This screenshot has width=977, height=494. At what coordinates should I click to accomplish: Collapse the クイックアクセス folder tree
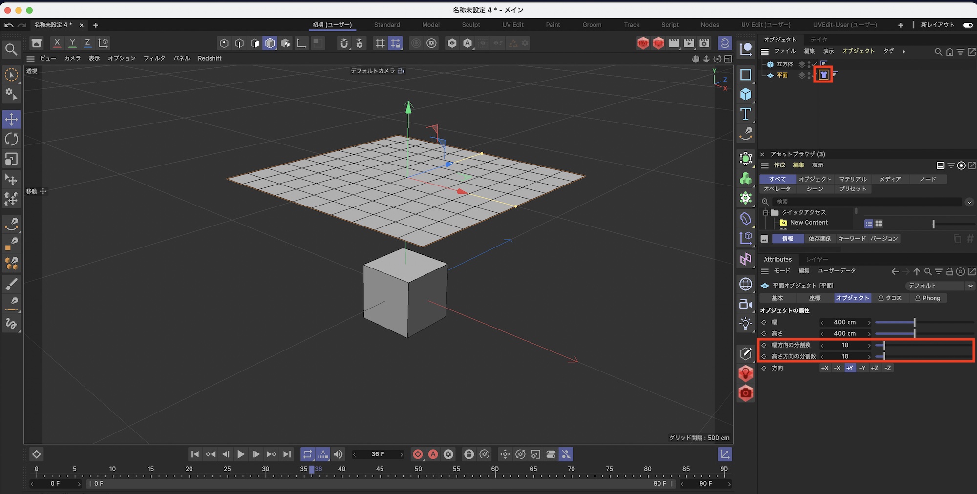coord(765,213)
